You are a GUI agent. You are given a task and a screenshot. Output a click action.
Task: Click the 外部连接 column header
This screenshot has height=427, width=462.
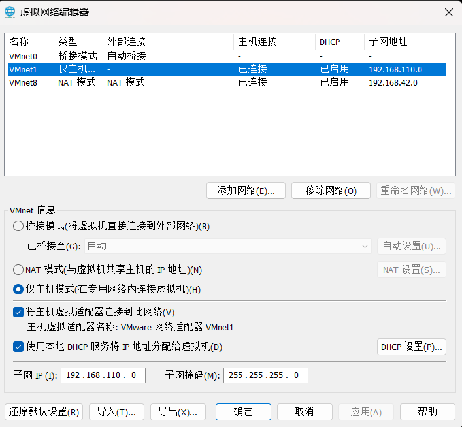(x=168, y=42)
